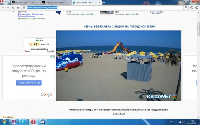Image resolution: width=200 pixels, height=125 pixels.
Task: Click the Google logo in the ad
Action: point(46,94)
